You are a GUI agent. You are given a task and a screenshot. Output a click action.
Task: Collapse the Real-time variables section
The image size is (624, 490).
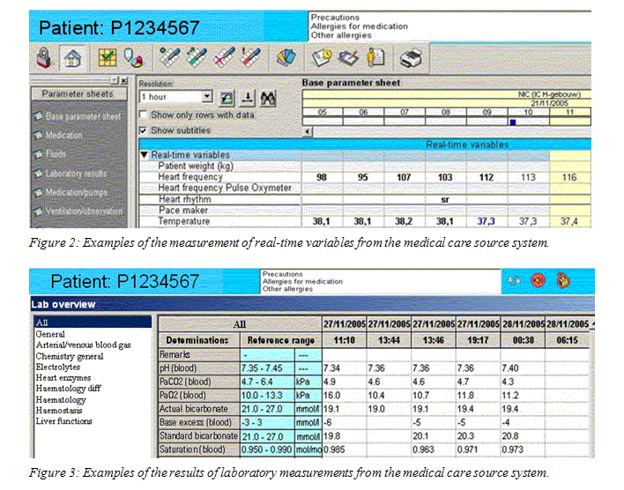144,155
